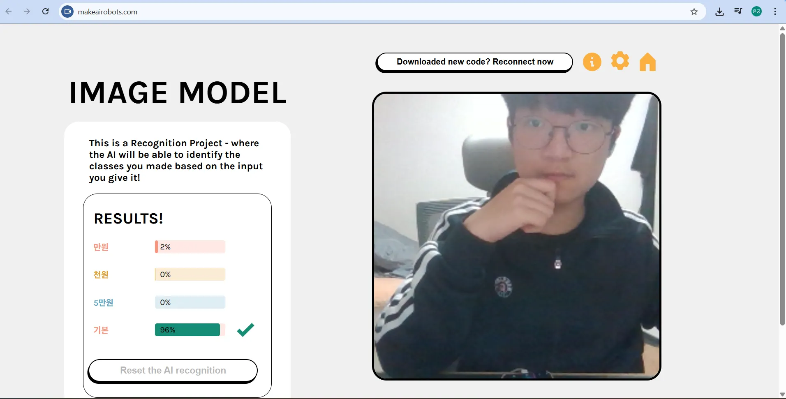
Task: Click the RESULTS! heading
Action: [x=129, y=219]
